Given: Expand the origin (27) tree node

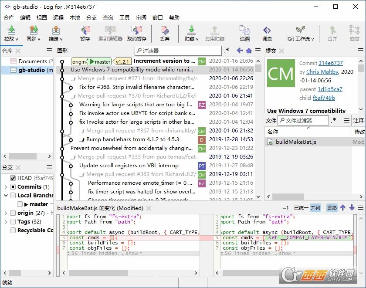Looking at the screenshot, I should coord(6,213).
